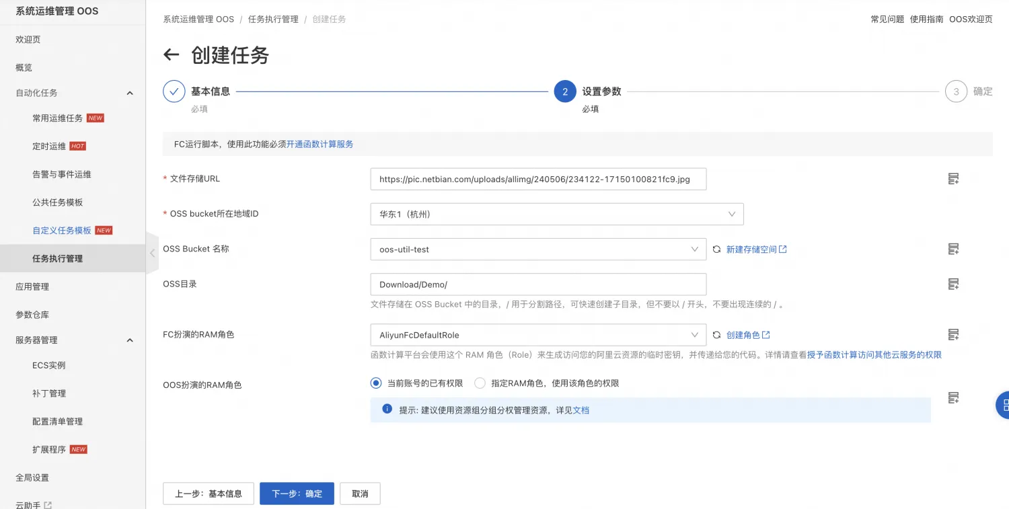Click 使用指南 in the top right

(x=927, y=19)
